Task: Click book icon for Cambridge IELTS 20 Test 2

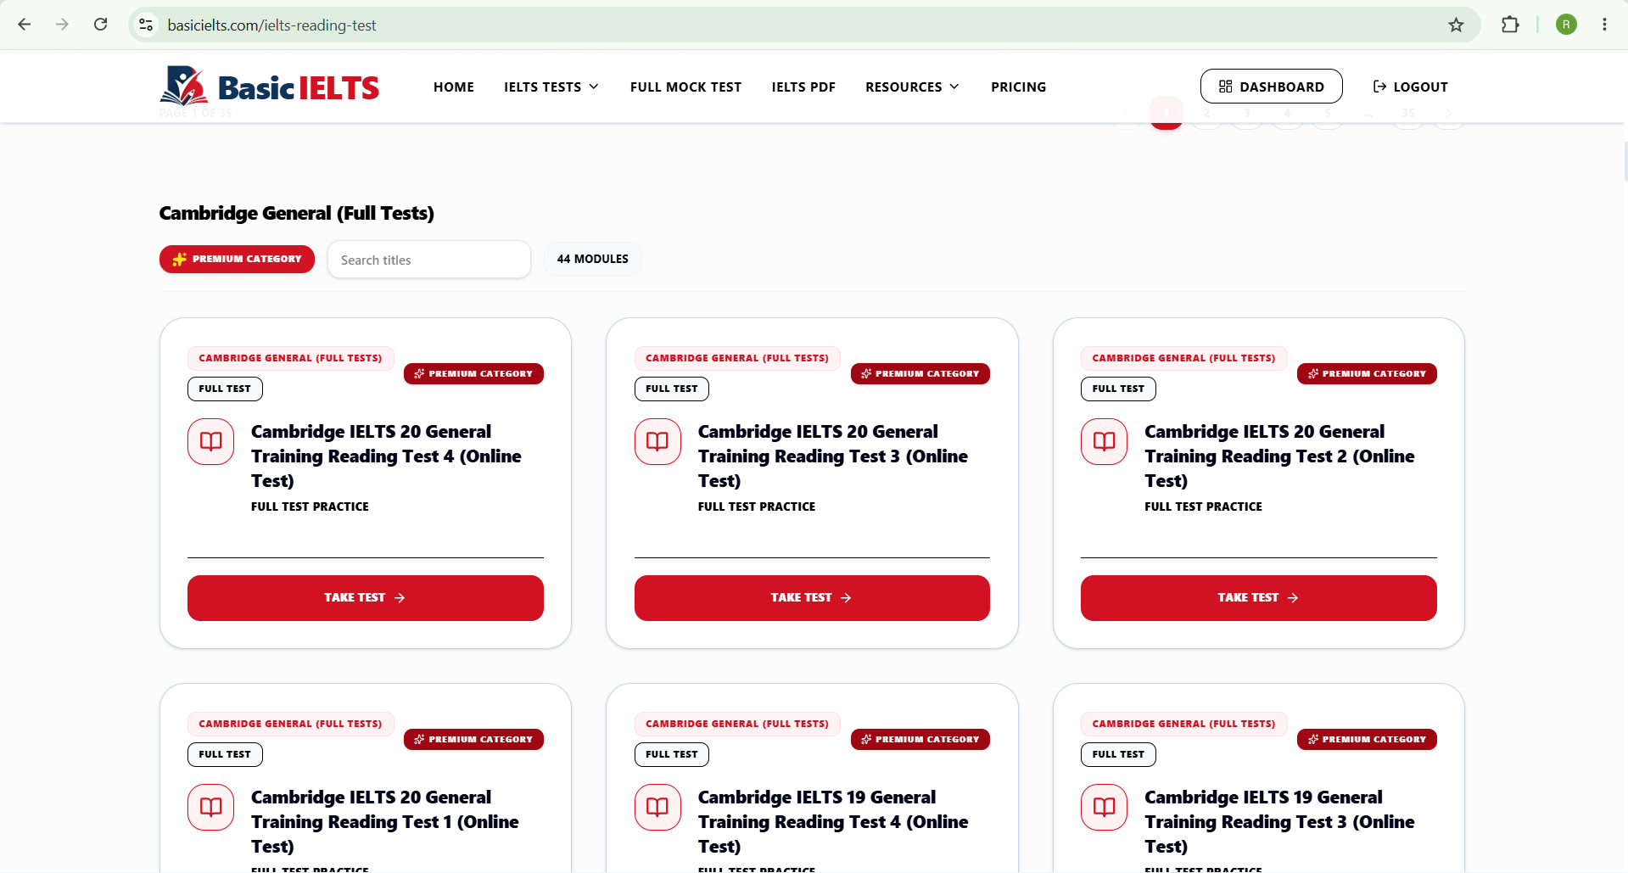Action: [x=1104, y=441]
